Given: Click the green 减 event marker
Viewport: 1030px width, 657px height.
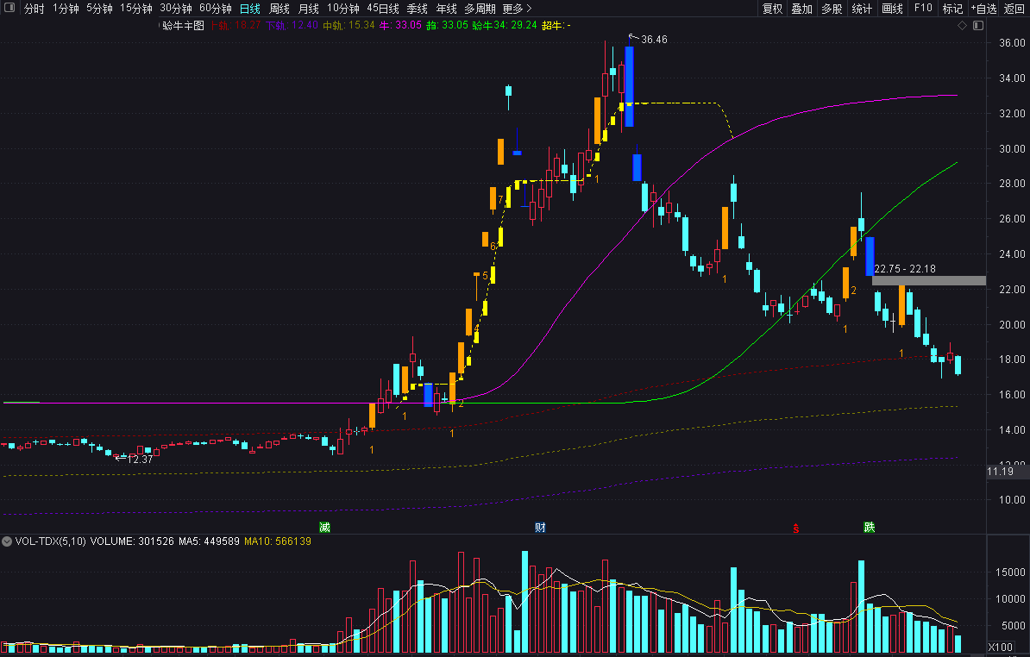Looking at the screenshot, I should [x=324, y=527].
